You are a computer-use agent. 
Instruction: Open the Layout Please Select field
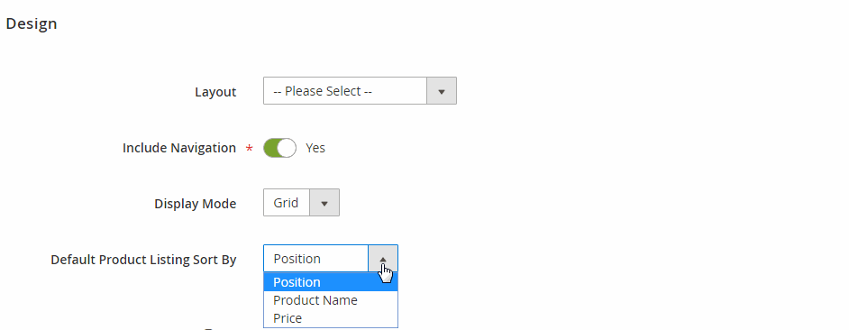click(360, 91)
